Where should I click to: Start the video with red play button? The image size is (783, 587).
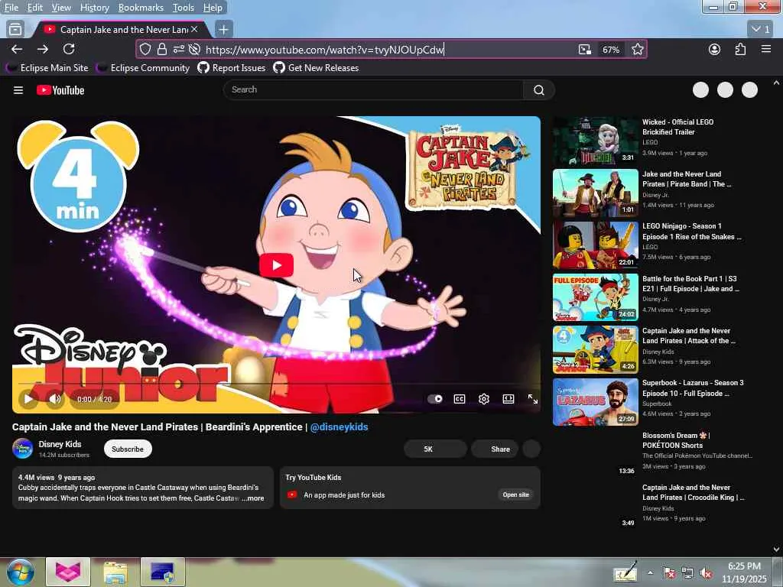point(276,265)
